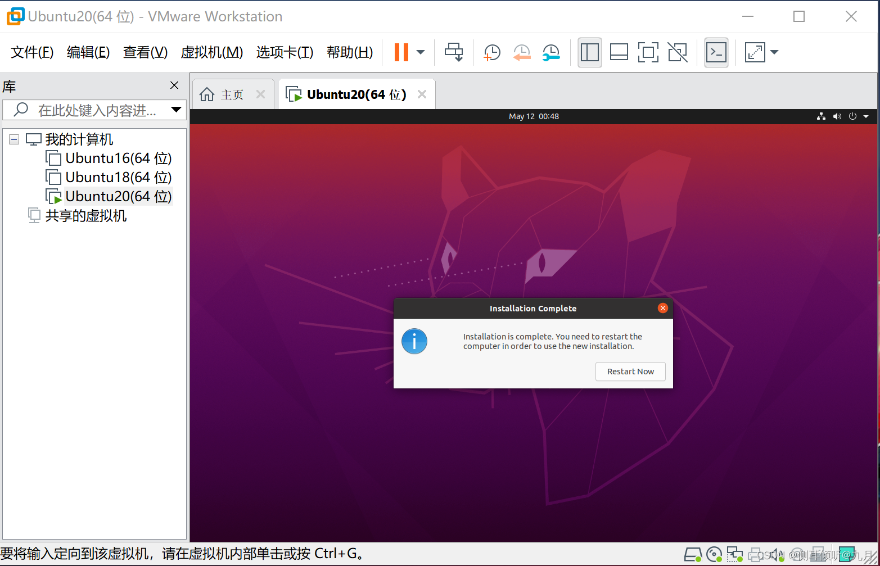Click the Restart Now button
The height and width of the screenshot is (566, 880).
(x=630, y=372)
